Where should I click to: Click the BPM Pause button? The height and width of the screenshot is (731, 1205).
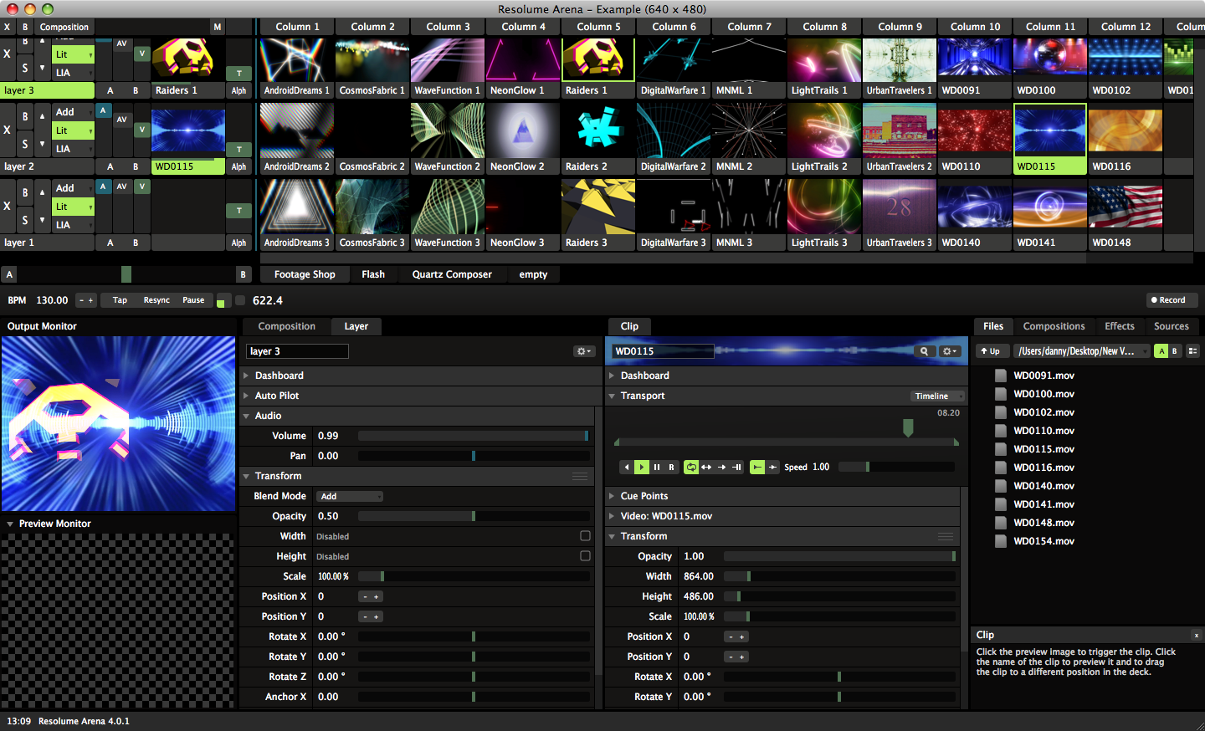click(193, 300)
